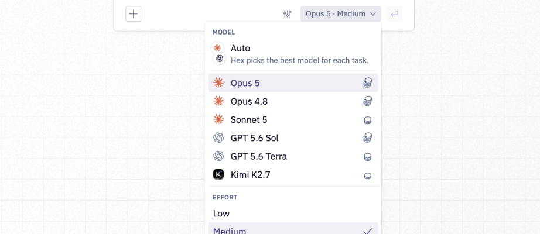Click the checkmark on the Medium effort row
This screenshot has width=540, height=234.
pos(368,231)
